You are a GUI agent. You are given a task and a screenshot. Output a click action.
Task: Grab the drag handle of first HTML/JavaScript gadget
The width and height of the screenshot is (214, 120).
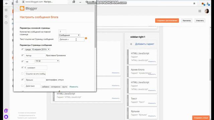click(128, 57)
